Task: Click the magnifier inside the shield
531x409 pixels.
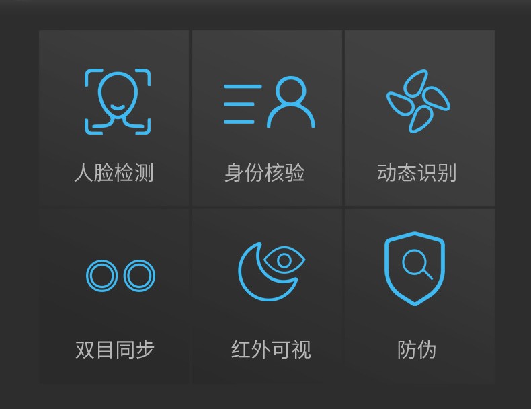Action: tap(417, 264)
